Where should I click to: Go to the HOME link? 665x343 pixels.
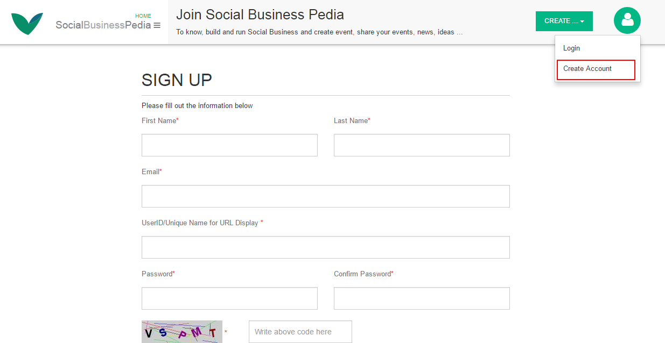pyautogui.click(x=143, y=16)
